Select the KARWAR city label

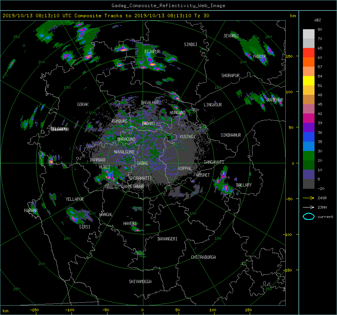tap(31, 210)
